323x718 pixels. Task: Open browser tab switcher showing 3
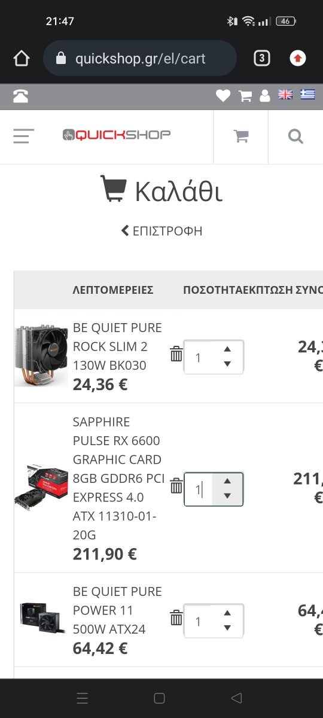tap(261, 58)
